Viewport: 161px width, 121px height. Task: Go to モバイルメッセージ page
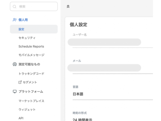tap(31, 55)
